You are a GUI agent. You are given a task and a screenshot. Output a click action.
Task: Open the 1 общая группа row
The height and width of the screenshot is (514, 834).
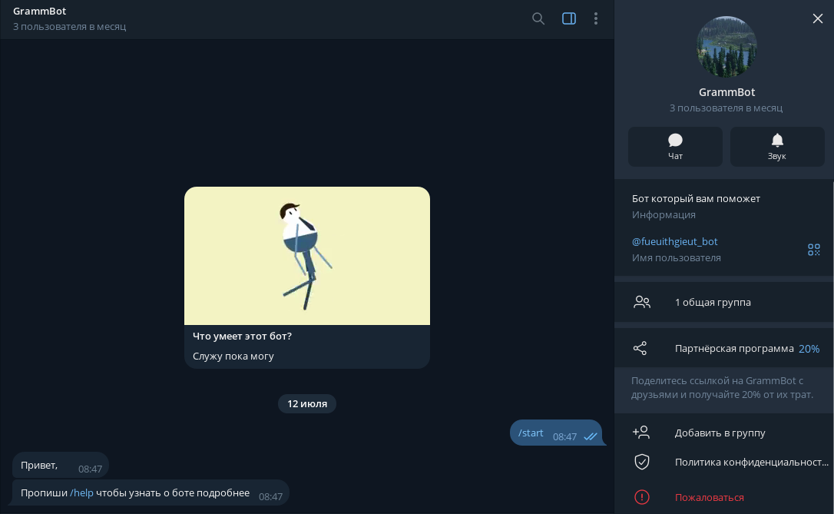pos(724,302)
